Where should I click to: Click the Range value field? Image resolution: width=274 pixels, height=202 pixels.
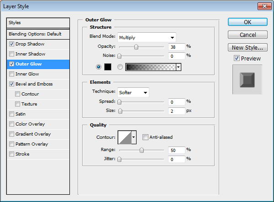tap(176, 150)
